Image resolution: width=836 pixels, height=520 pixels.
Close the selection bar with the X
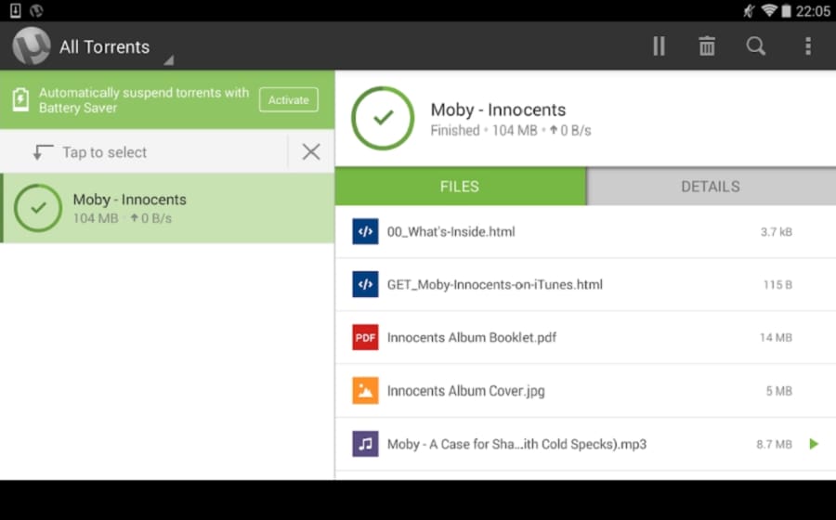point(311,152)
